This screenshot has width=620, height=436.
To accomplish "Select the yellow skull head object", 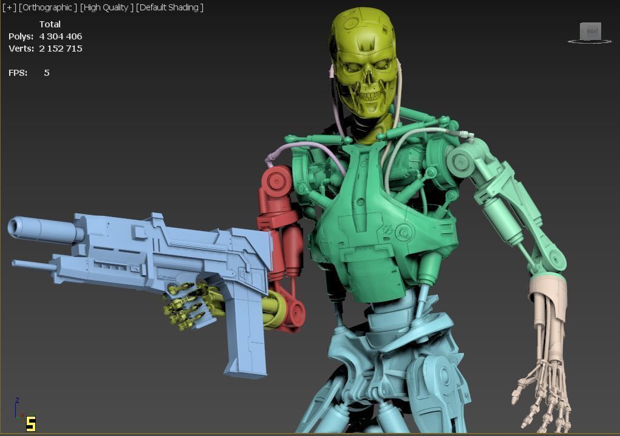I will [363, 63].
